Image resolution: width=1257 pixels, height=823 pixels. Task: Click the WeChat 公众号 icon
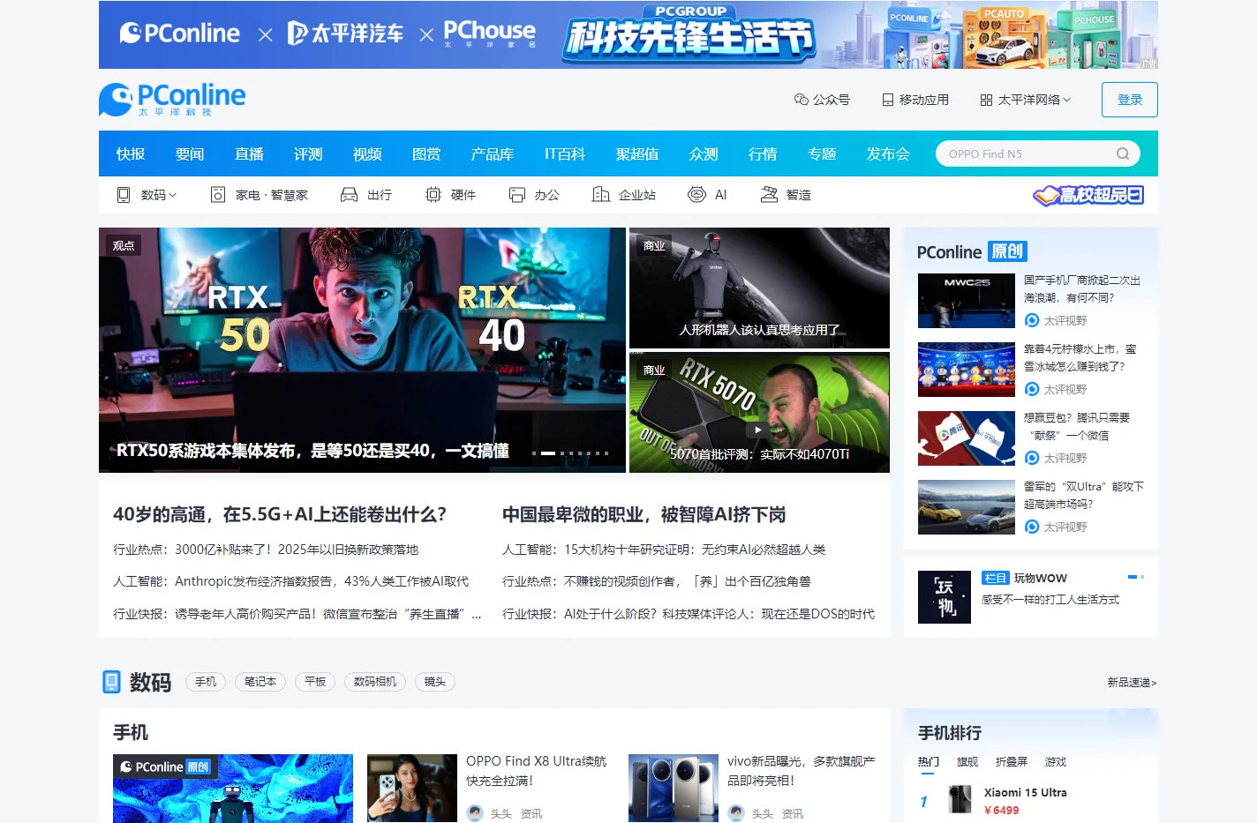pyautogui.click(x=801, y=100)
